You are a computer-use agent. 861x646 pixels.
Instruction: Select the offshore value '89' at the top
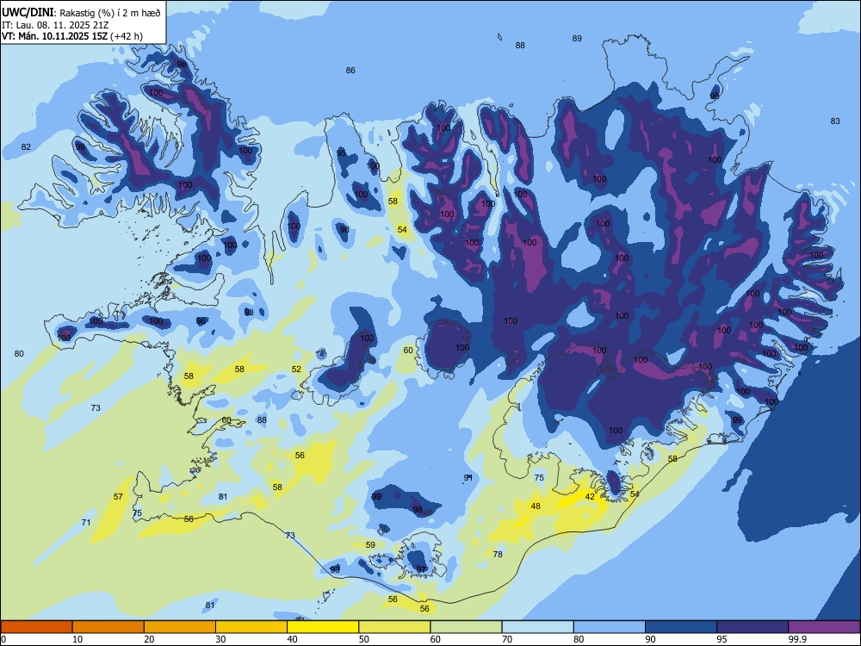tap(577, 39)
